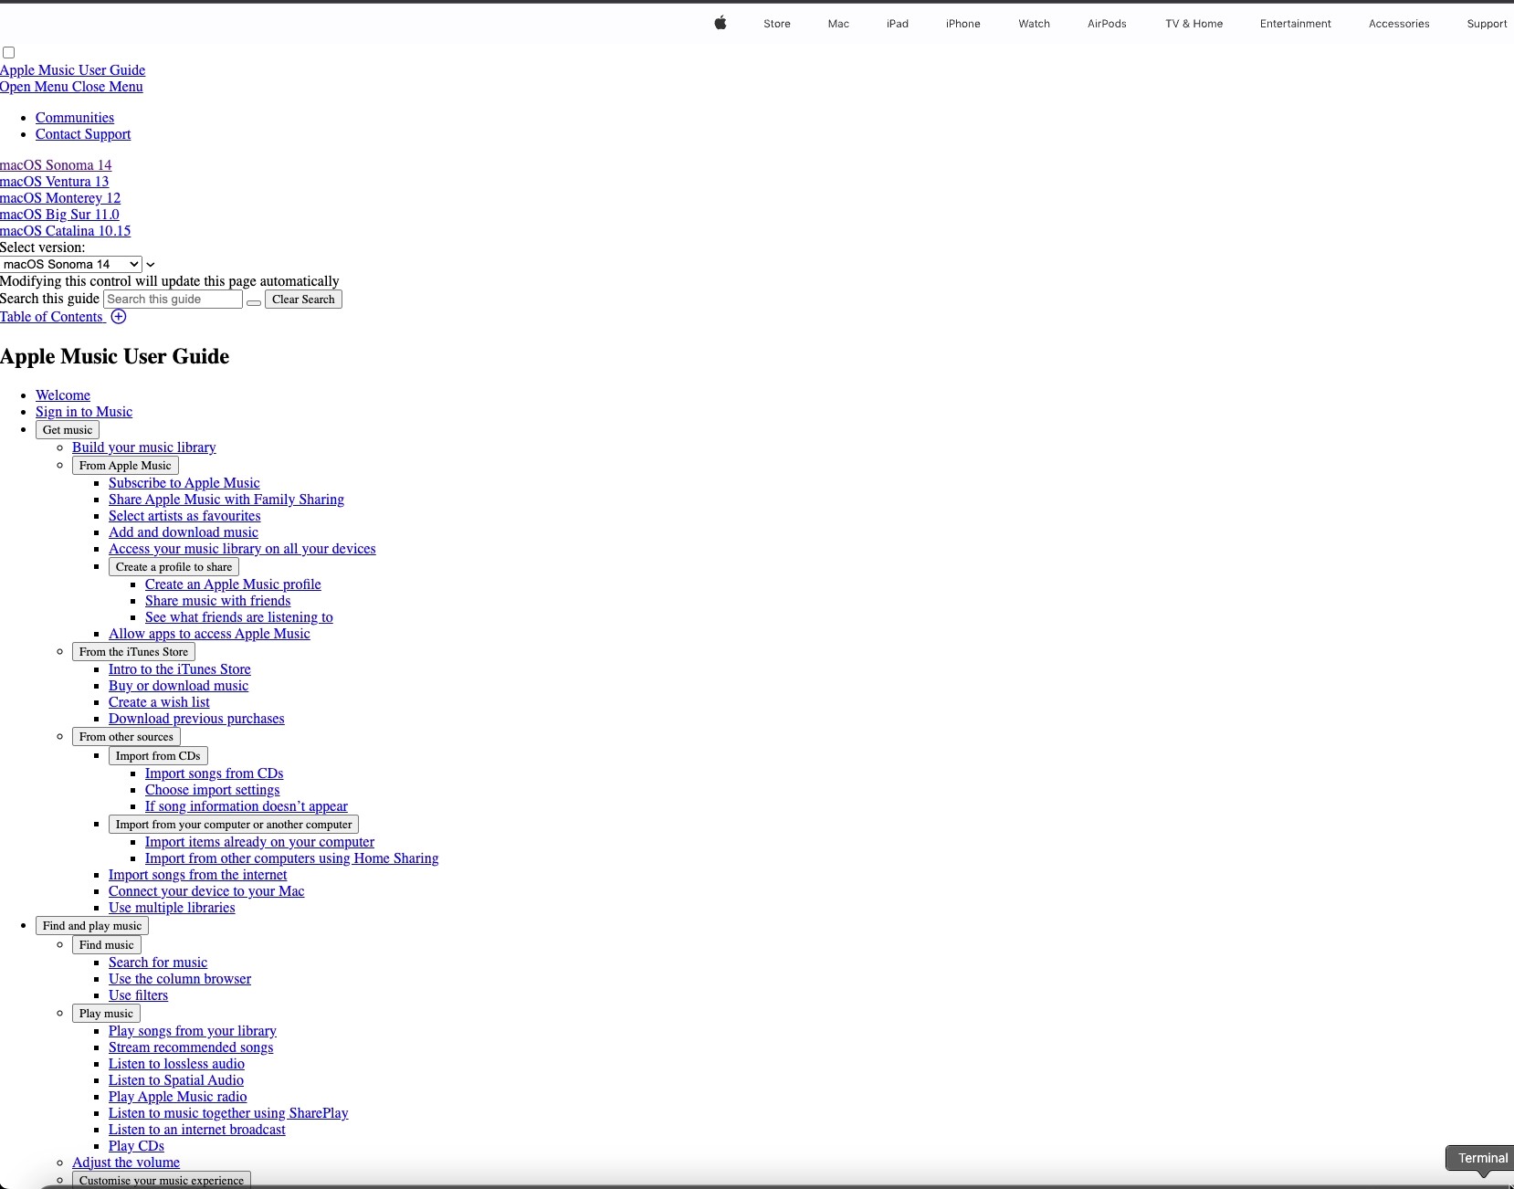Open Build your music library link

(x=144, y=447)
